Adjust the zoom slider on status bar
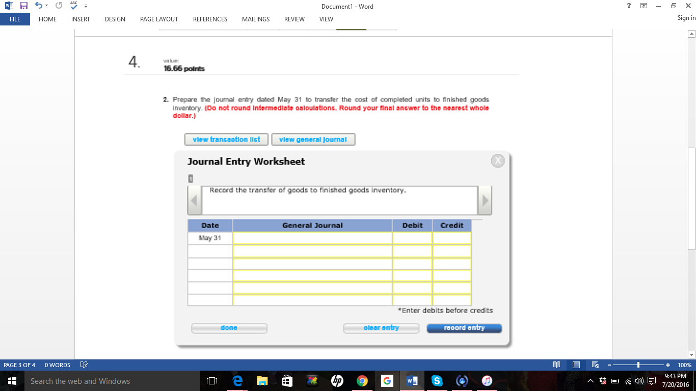696x391 pixels. (x=638, y=365)
